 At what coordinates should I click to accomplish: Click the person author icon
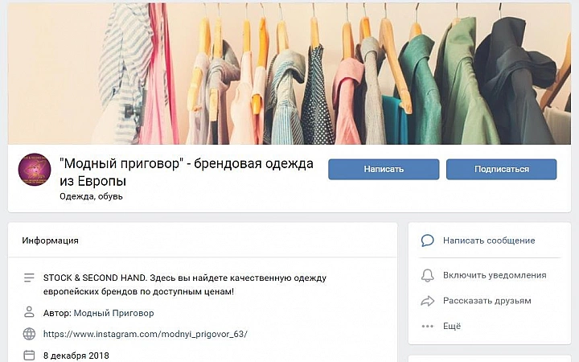coord(29,312)
